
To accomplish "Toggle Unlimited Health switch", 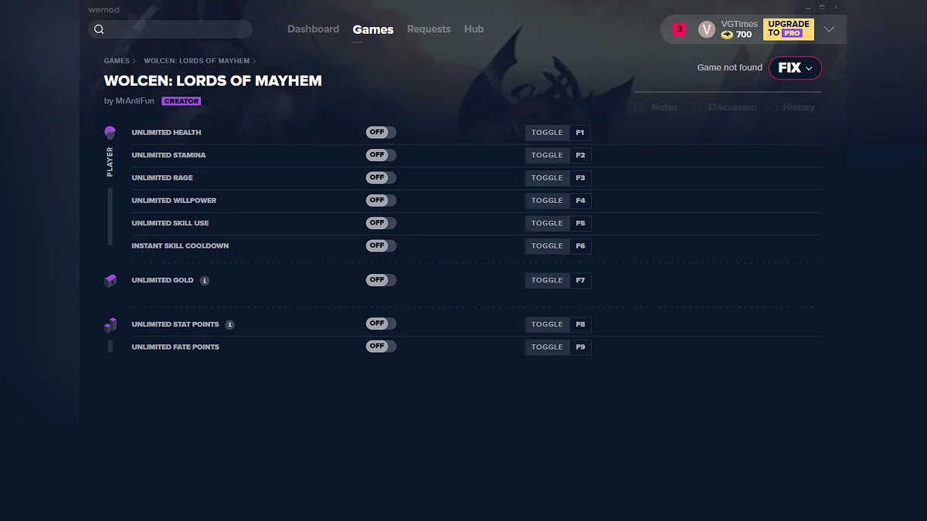I will [381, 133].
